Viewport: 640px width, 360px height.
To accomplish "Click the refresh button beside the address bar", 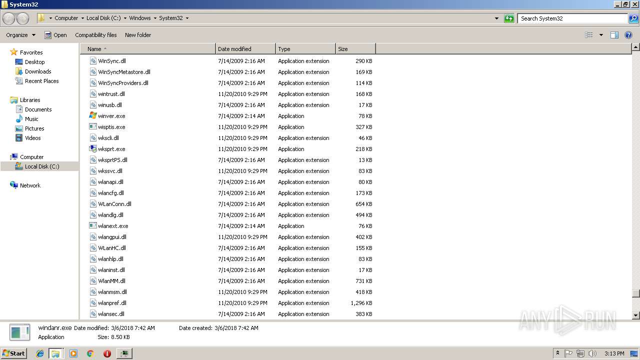I will click(x=509, y=18).
